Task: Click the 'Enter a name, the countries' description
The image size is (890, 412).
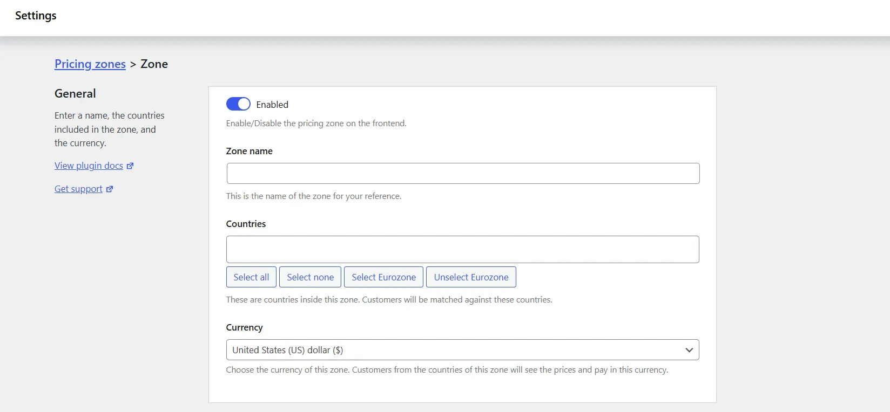Action: (x=110, y=129)
